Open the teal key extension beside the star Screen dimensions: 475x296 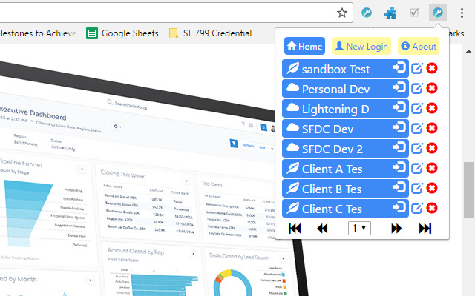[x=367, y=13]
